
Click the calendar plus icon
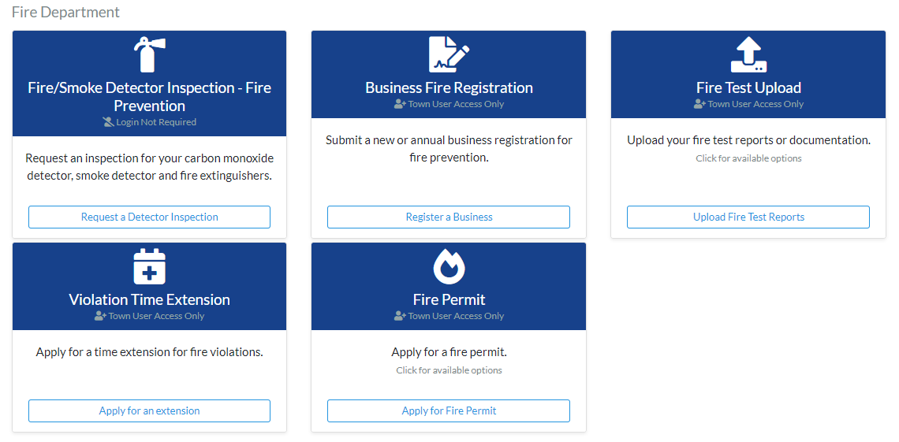[149, 267]
